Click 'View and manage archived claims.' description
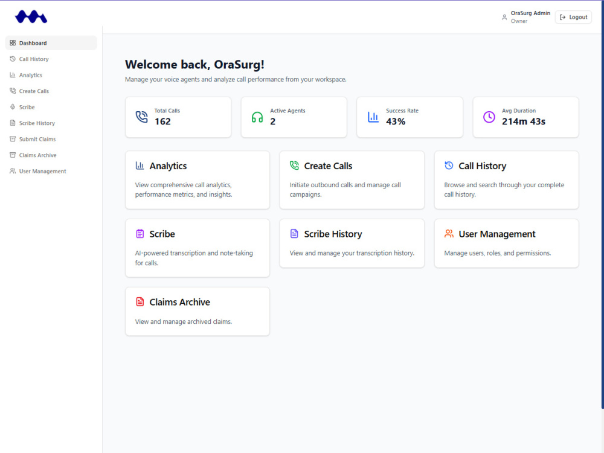Image resolution: width=604 pixels, height=453 pixels. click(x=184, y=321)
